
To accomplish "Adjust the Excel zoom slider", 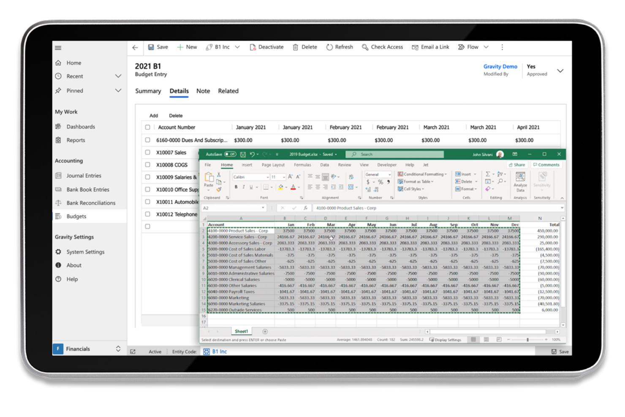I will [x=527, y=340].
